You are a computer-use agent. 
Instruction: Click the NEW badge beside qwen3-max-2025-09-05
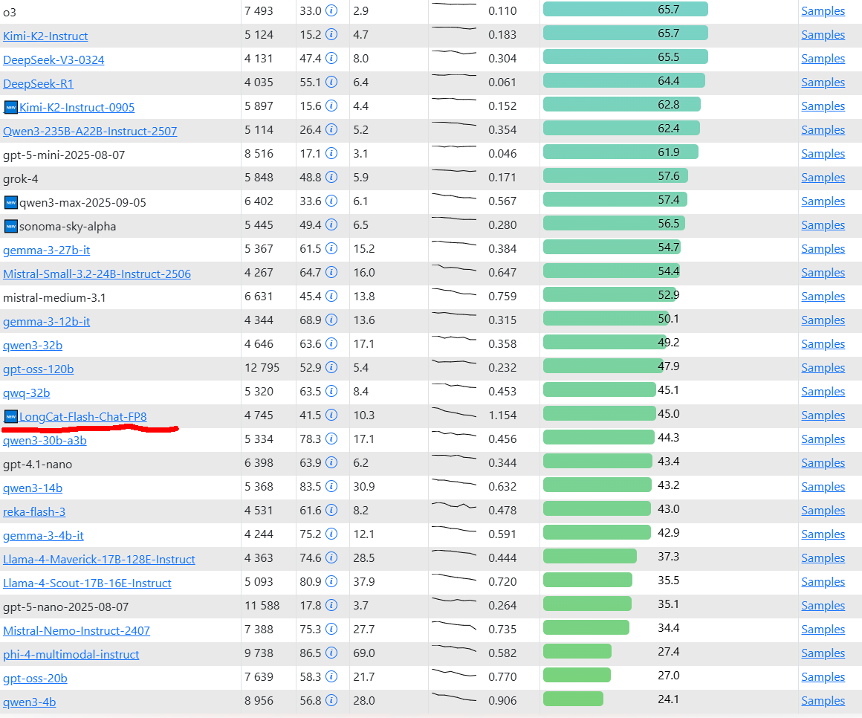tap(11, 202)
